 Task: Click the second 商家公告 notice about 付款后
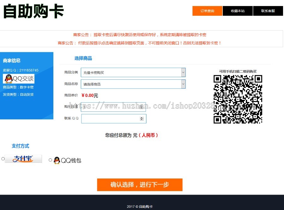click(139, 43)
